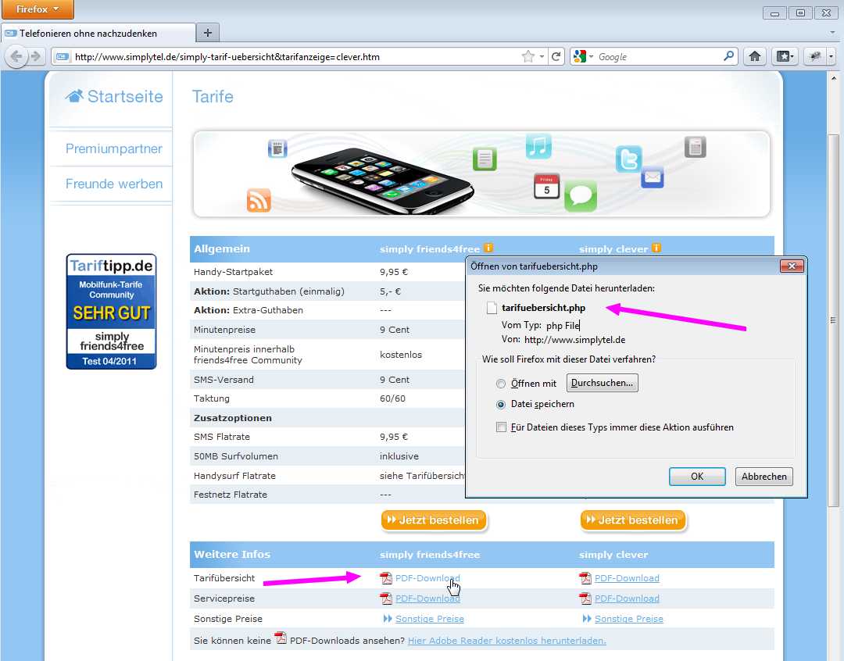Open the add-on toolbar dropdown arrow
This screenshot has width=844, height=661.
831,56
